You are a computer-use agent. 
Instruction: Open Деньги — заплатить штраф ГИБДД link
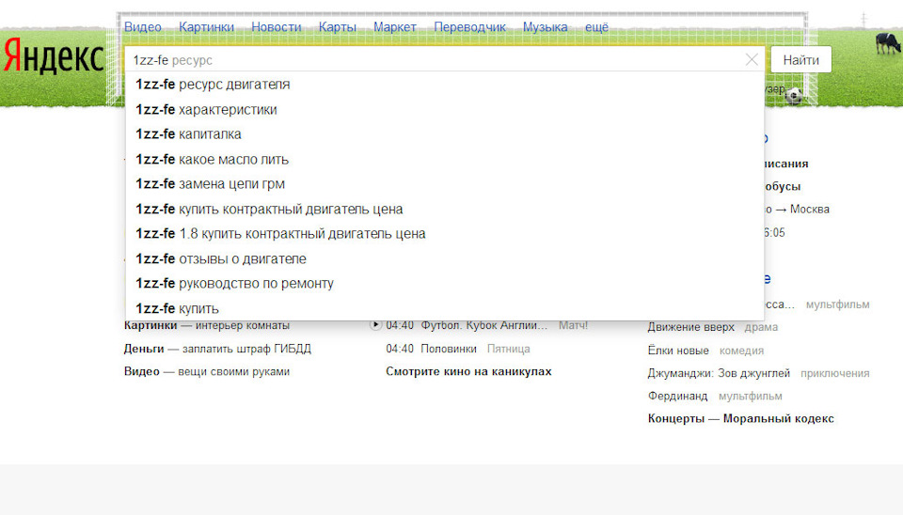pos(217,349)
